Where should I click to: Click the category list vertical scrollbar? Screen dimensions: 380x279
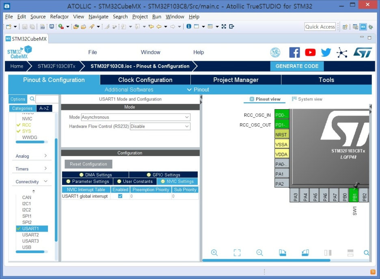coord(56,190)
